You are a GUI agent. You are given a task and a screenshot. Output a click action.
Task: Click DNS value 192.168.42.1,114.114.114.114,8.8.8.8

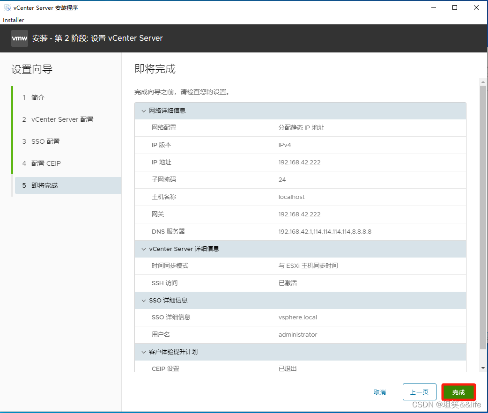325,232
